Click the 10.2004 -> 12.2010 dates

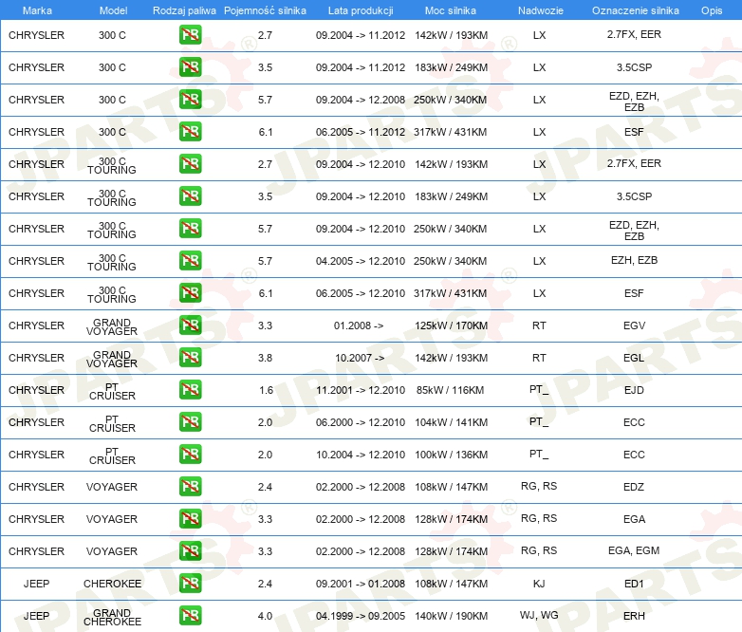[361, 455]
